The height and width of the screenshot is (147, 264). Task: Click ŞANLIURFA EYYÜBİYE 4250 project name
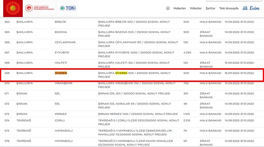pyautogui.click(x=136, y=54)
